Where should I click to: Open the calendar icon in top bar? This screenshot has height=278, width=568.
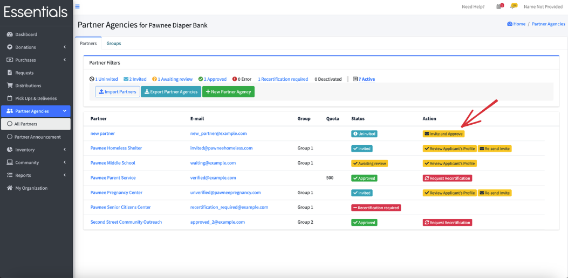click(499, 6)
